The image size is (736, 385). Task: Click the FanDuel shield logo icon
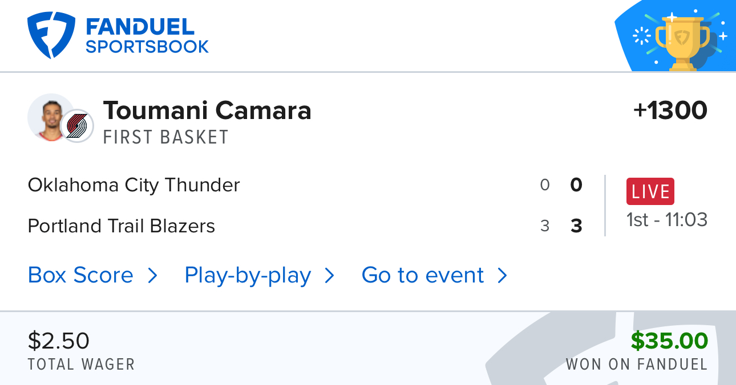coord(51,35)
